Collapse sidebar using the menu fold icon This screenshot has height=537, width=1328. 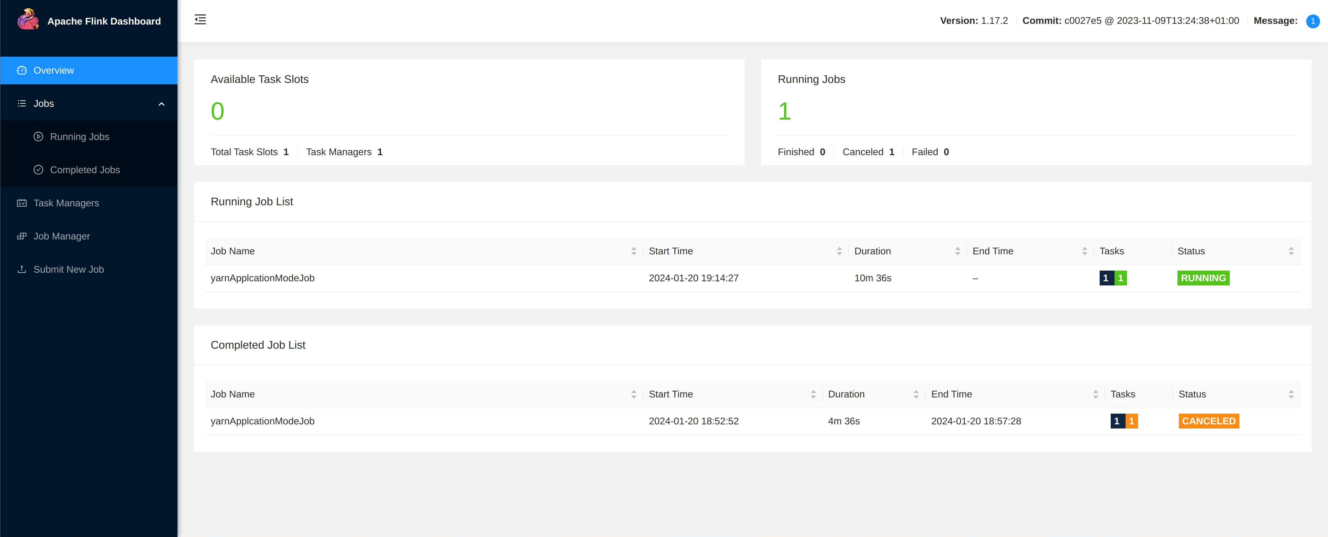[x=200, y=20]
